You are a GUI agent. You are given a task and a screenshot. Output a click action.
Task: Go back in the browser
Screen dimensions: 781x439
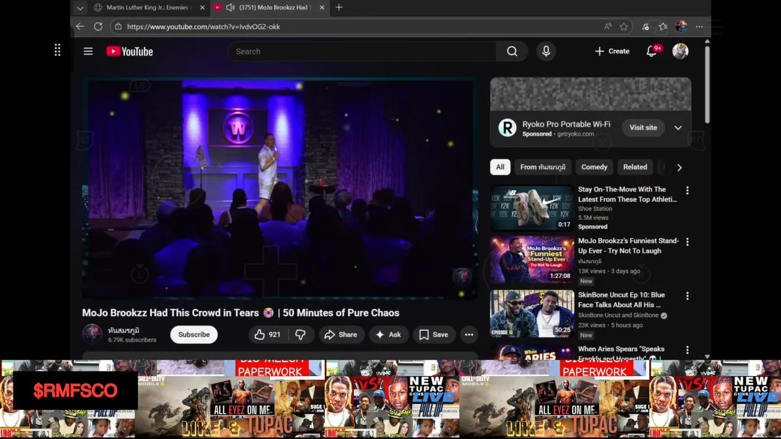[x=80, y=26]
